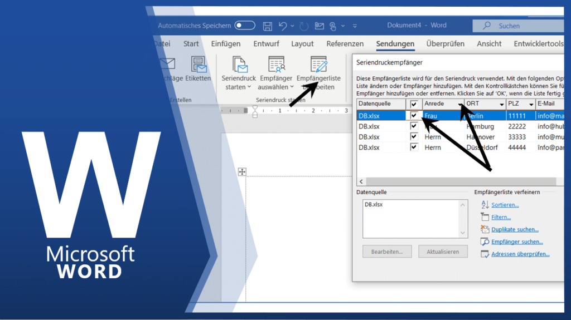Uncheck the Düsseldorf recipient checkbox

click(x=414, y=147)
